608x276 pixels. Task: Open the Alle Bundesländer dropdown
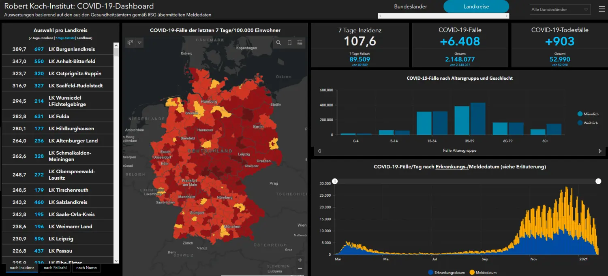pos(560,9)
